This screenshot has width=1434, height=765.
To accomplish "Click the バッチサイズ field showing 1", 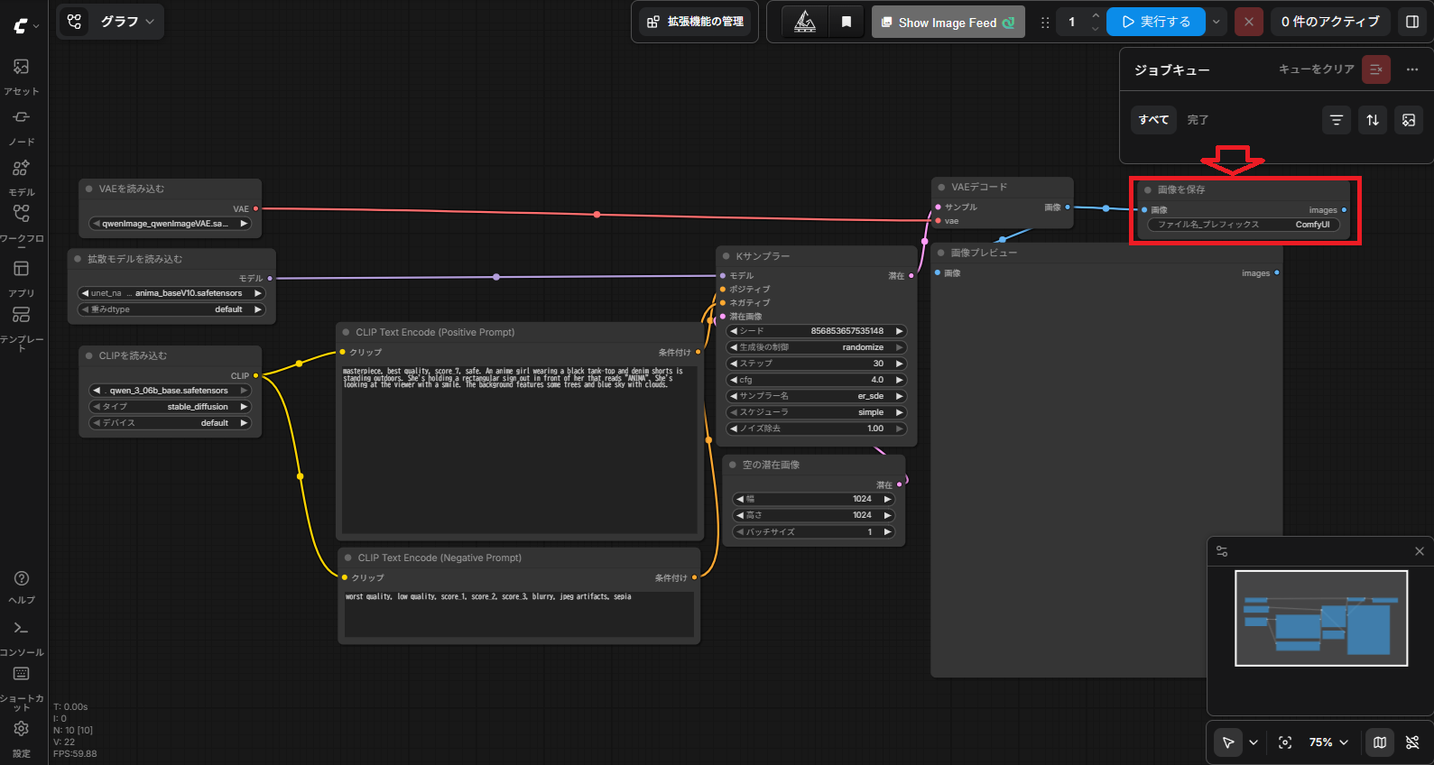I will (813, 532).
